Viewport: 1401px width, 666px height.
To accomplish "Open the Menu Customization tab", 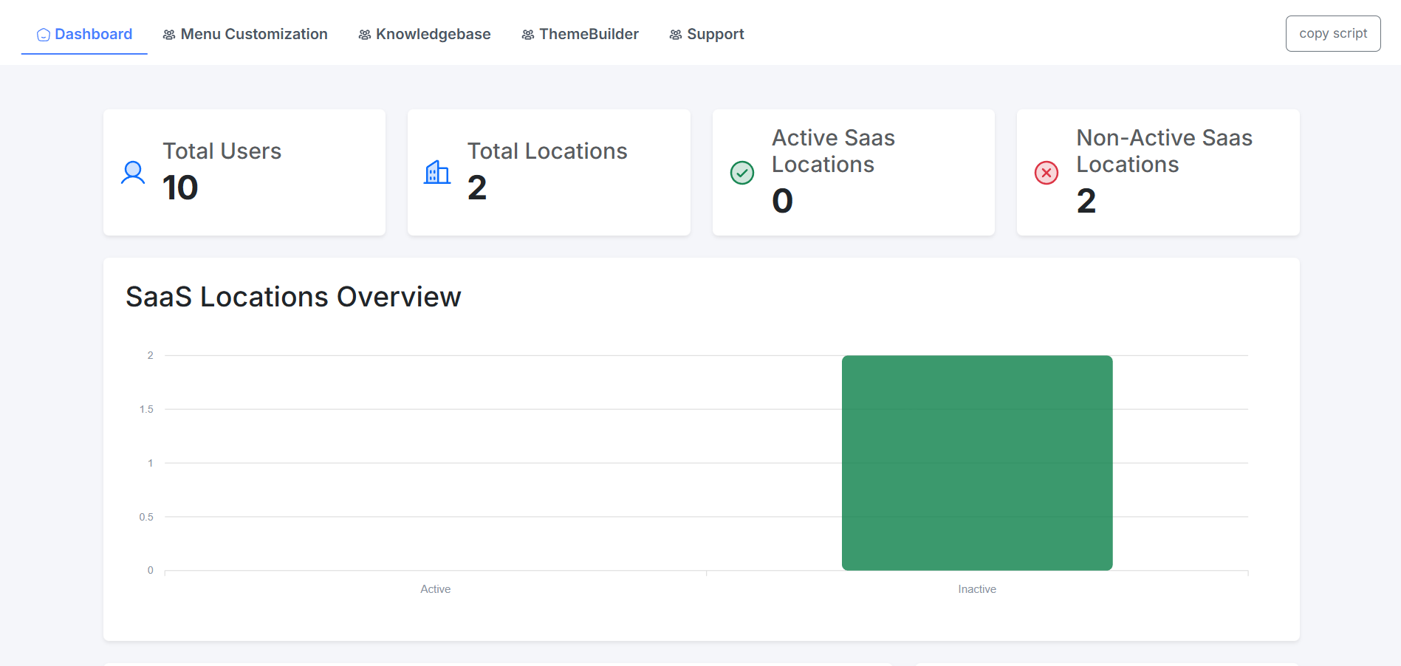I will pyautogui.click(x=253, y=34).
